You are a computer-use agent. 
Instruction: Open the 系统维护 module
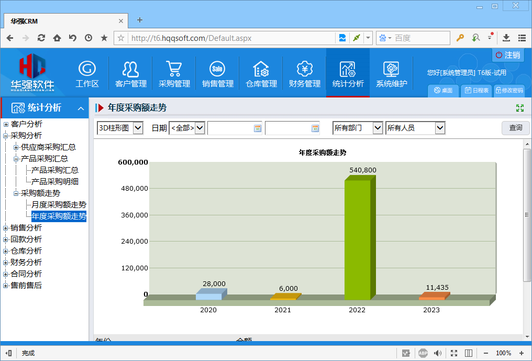point(391,74)
